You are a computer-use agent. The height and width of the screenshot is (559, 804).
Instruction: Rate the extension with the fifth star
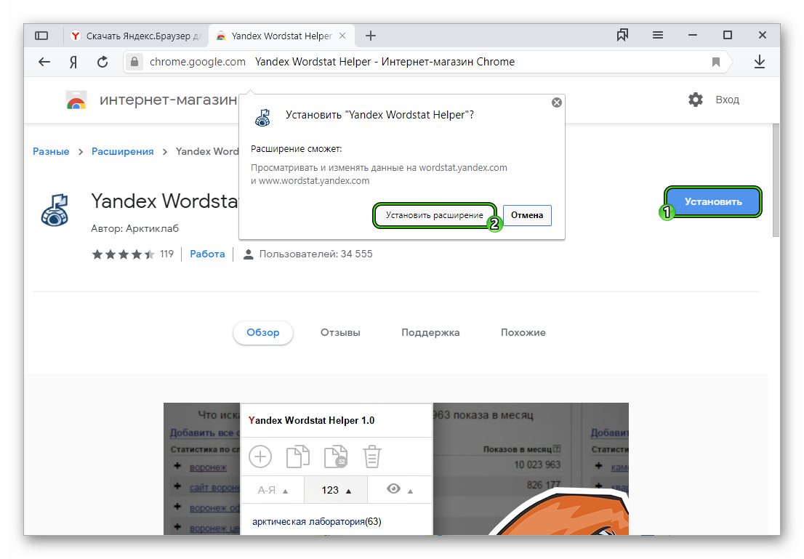(x=149, y=254)
